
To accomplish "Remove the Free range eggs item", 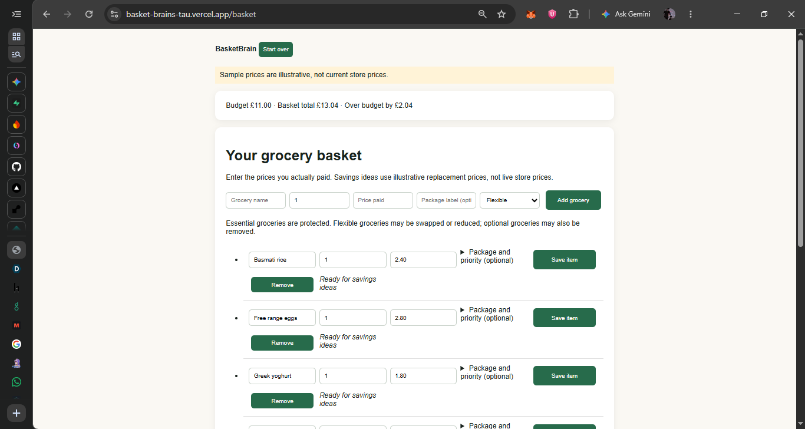I will [x=282, y=343].
